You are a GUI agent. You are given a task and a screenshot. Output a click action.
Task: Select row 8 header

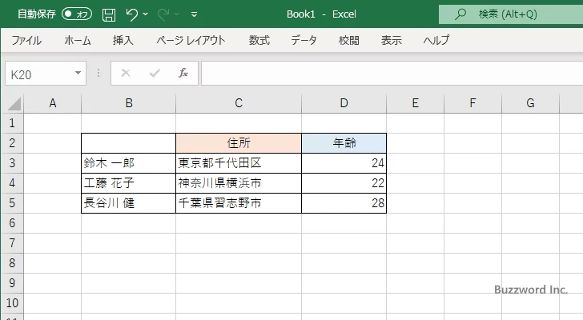(12, 263)
